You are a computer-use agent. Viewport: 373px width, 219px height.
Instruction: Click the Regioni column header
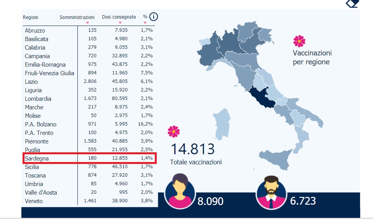[30, 17]
